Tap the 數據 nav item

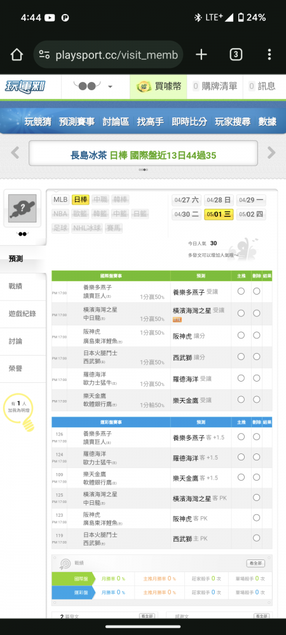click(268, 121)
